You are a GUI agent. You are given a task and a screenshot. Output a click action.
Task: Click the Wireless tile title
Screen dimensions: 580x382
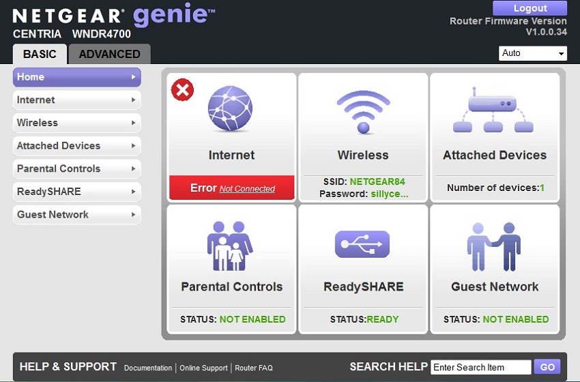[x=363, y=155]
